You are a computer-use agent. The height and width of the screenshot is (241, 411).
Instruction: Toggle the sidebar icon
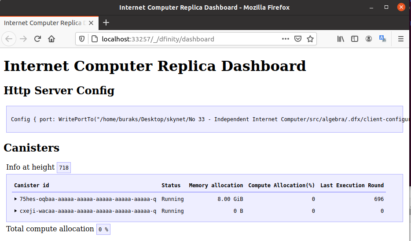click(354, 39)
